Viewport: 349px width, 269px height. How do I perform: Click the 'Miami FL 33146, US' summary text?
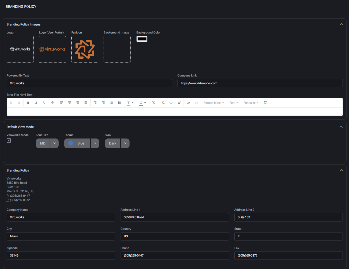click(x=20, y=191)
